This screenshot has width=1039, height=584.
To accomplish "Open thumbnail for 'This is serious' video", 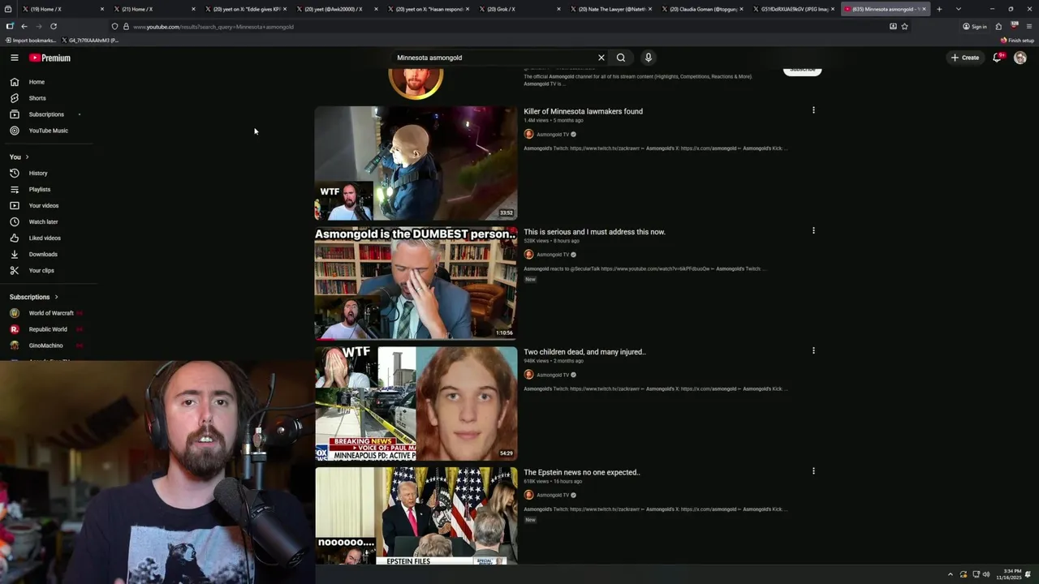I will (416, 283).
